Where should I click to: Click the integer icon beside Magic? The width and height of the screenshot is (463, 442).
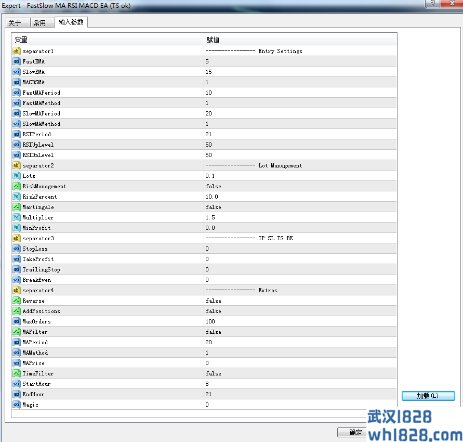tap(16, 405)
